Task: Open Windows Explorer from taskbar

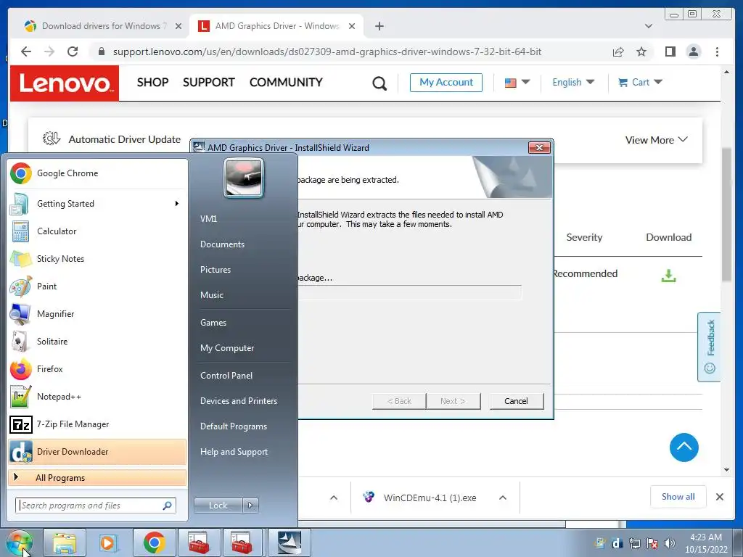Action: [x=65, y=542]
